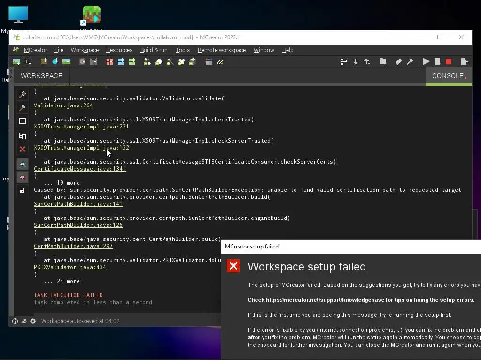This screenshot has height=360, width=481.
Task: Click the eraser toolbar icon
Action: pyautogui.click(x=398, y=62)
